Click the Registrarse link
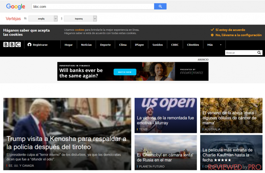 [x=40, y=45]
